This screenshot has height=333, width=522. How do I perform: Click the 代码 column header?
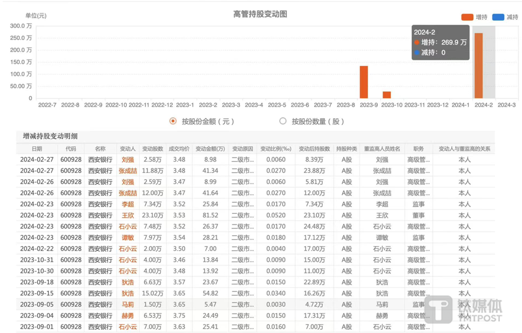pos(71,149)
